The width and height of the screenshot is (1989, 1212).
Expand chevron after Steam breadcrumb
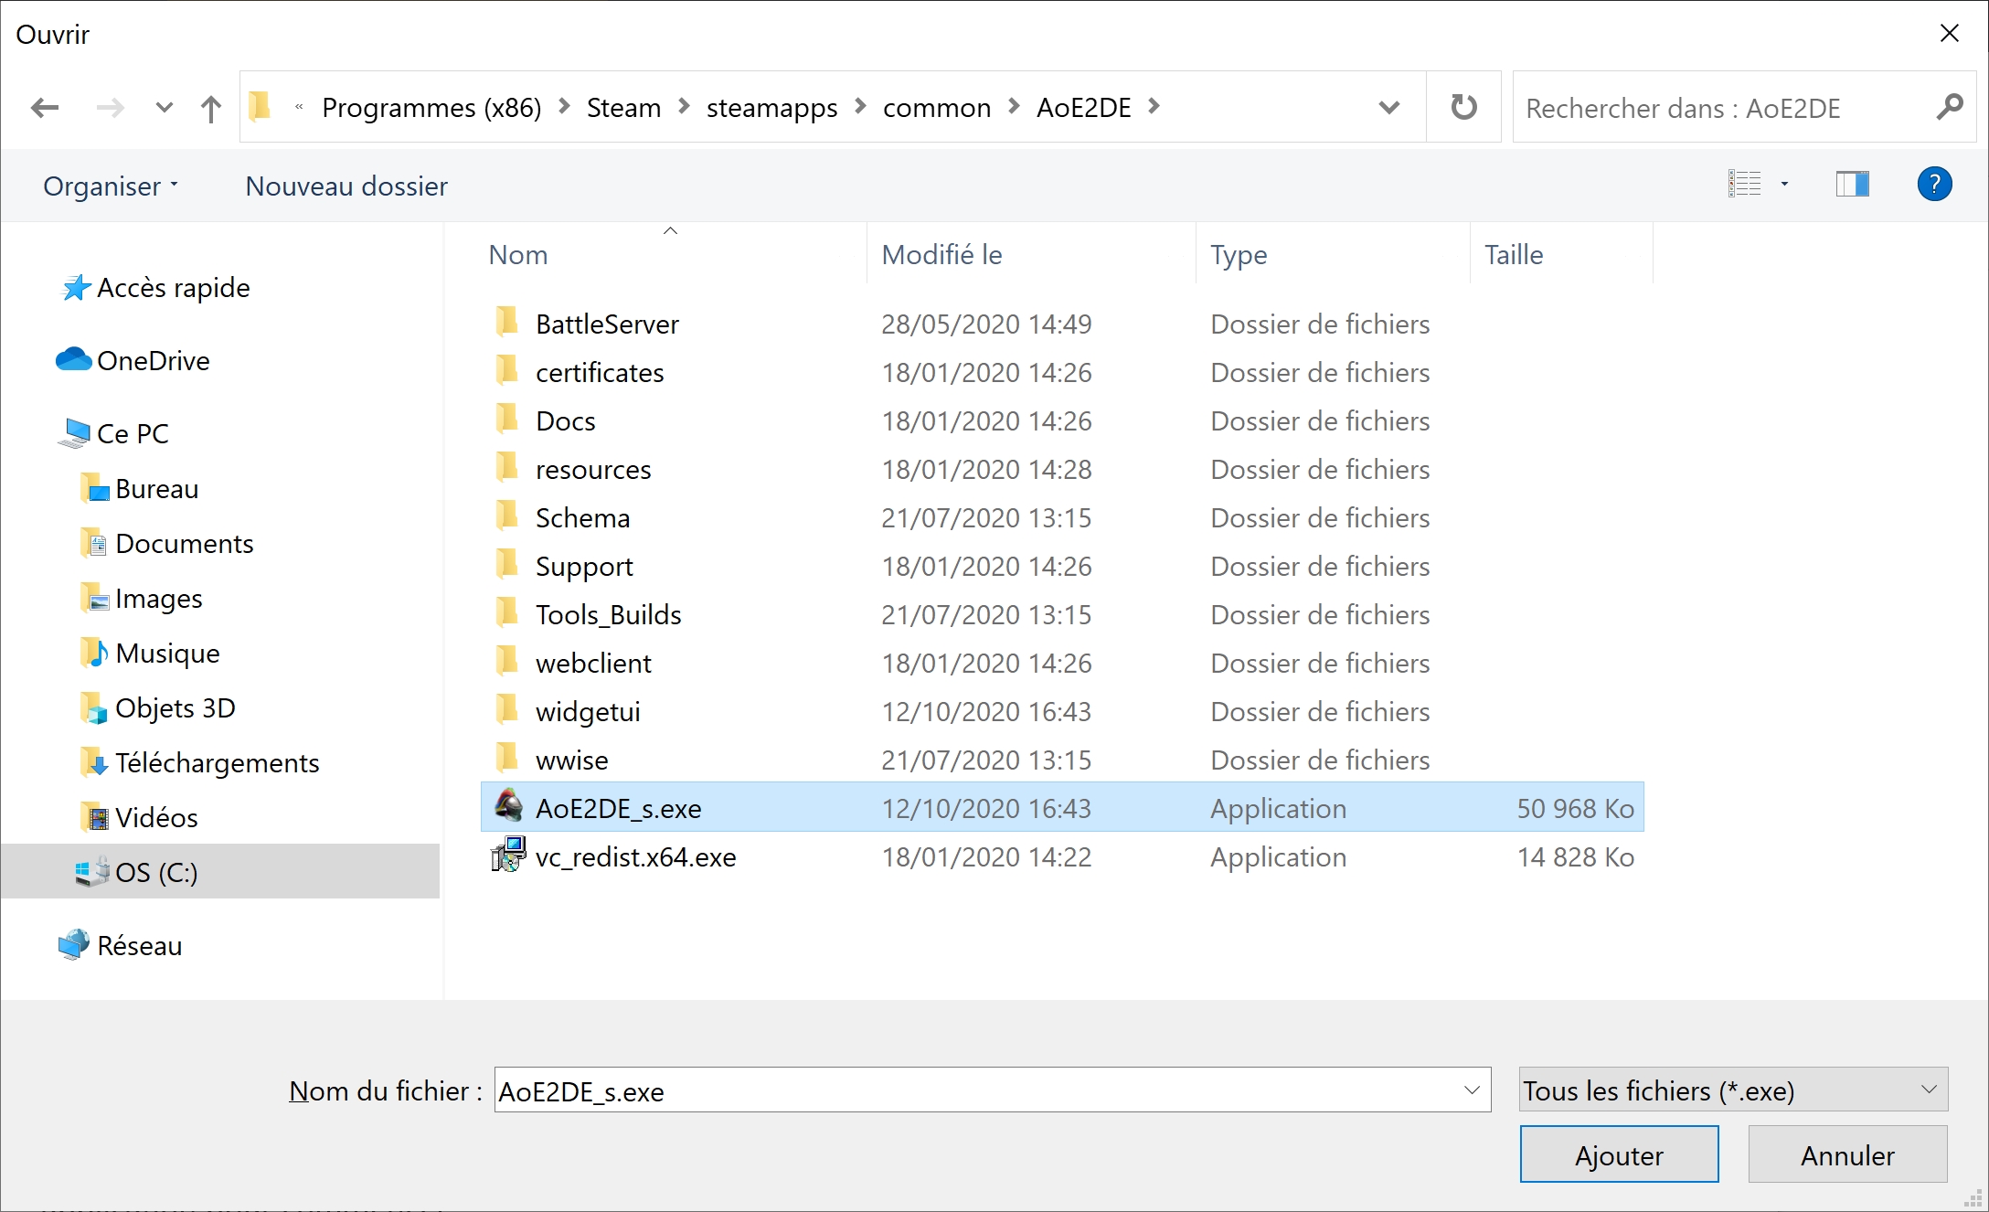pyautogui.click(x=684, y=107)
